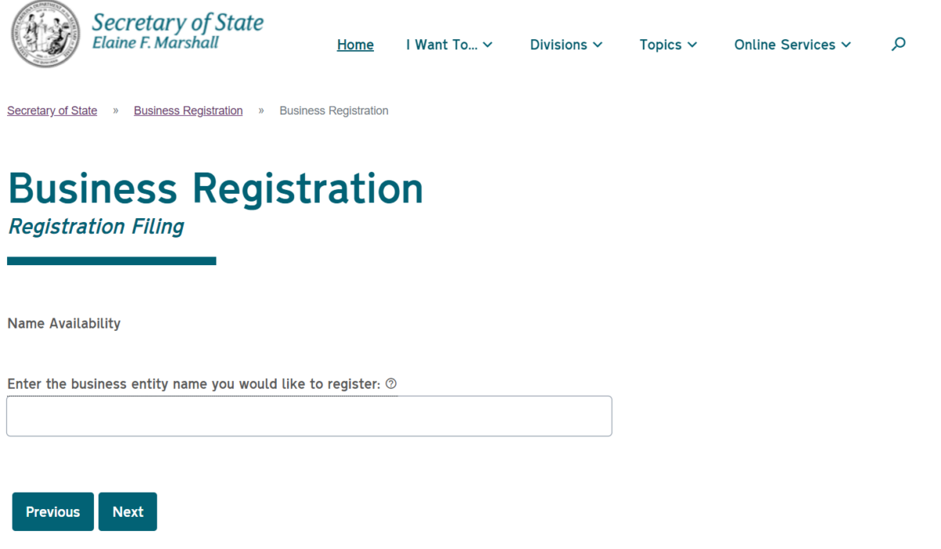
Task: Click the business entity name input field
Action: 309,416
